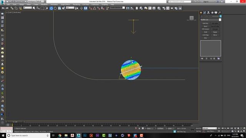Toggle the Angle Snap icon
Image resolution: width=246 pixels, height=138 pixels.
pos(95,8)
